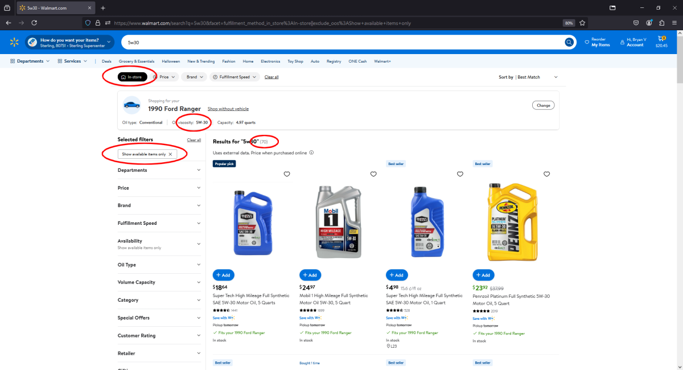Click the magnifier search button
683x370 pixels.
pos(569,42)
